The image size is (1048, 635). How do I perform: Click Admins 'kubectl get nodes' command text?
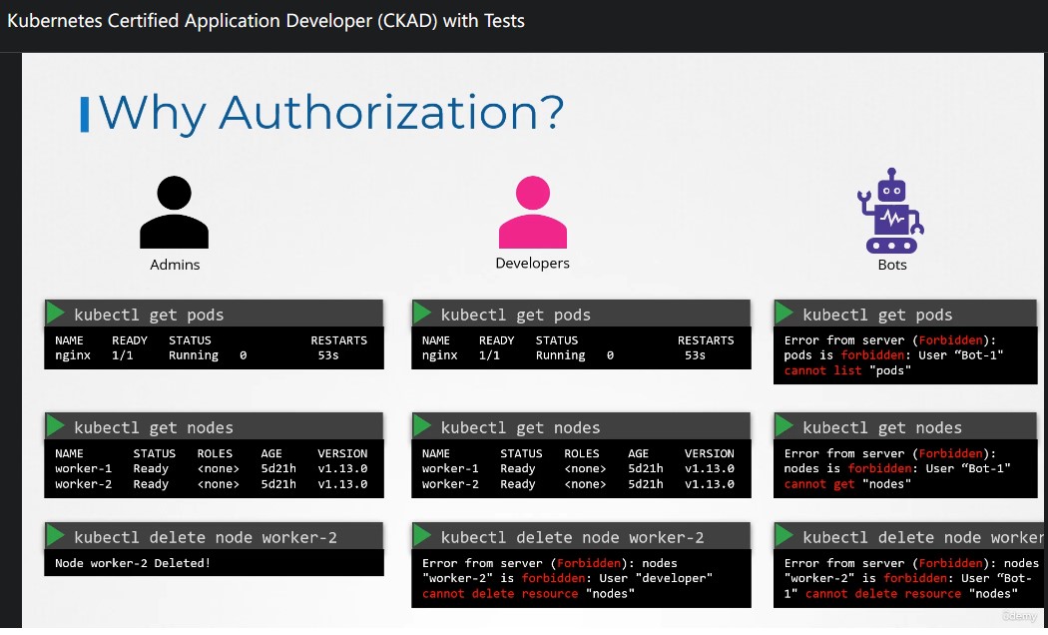(154, 427)
